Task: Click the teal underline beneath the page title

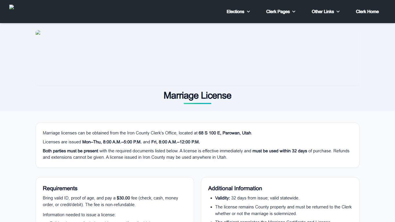Action: click(x=197, y=103)
